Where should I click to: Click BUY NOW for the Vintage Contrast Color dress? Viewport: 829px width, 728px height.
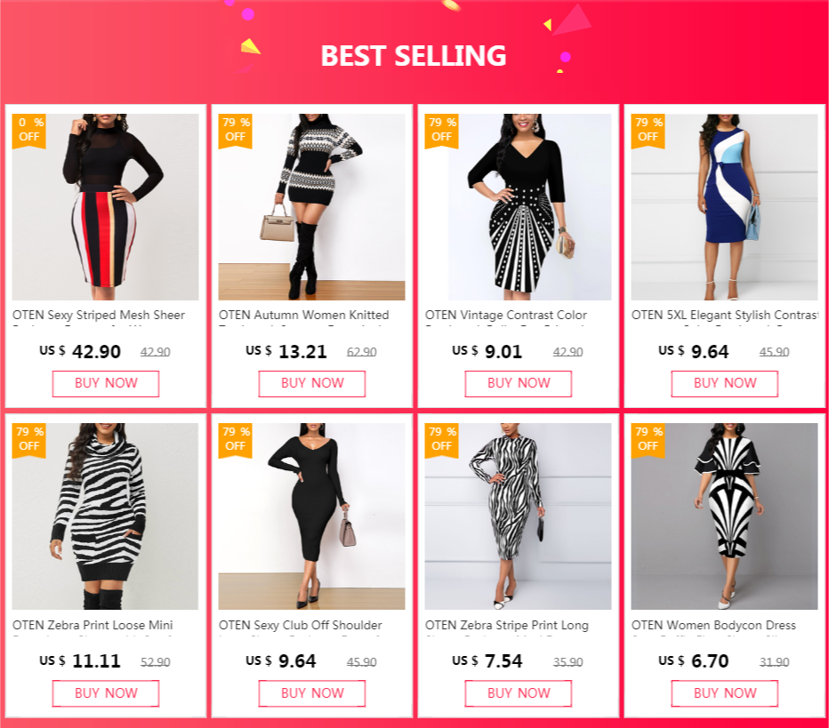coord(518,383)
